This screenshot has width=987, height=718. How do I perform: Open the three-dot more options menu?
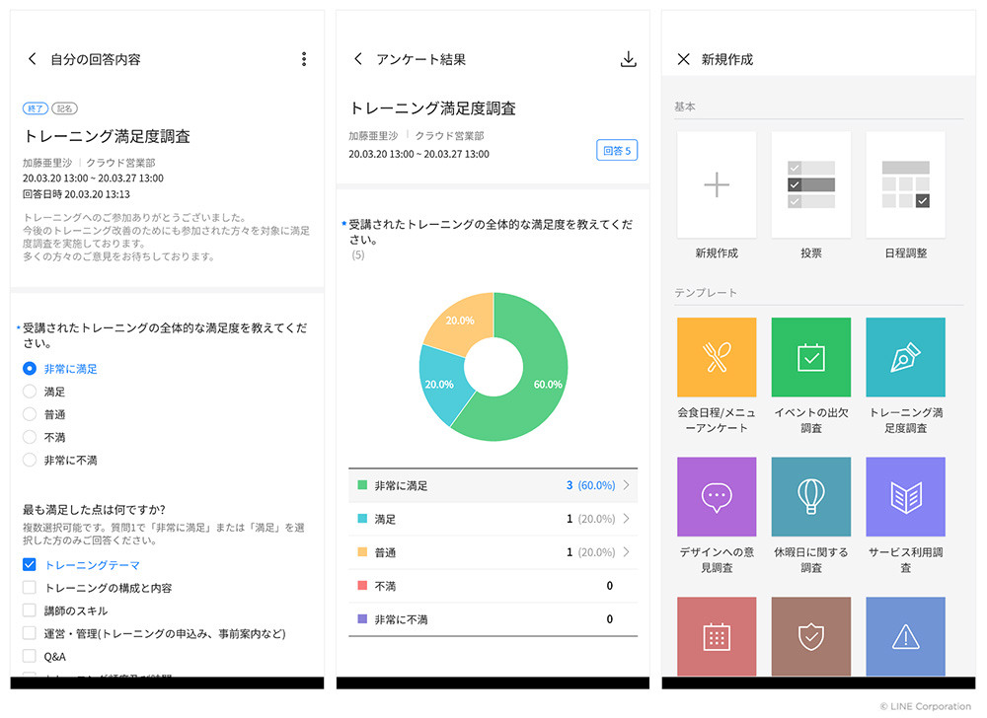pos(304,59)
